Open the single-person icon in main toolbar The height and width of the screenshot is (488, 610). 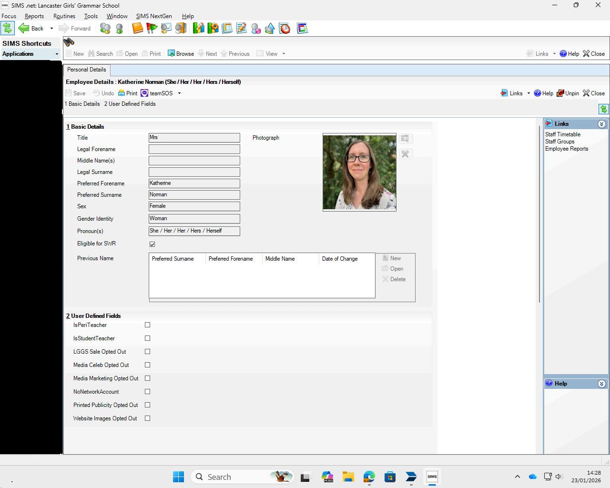coord(120,29)
